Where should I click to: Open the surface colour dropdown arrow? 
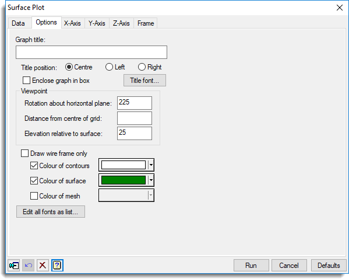tap(151, 180)
